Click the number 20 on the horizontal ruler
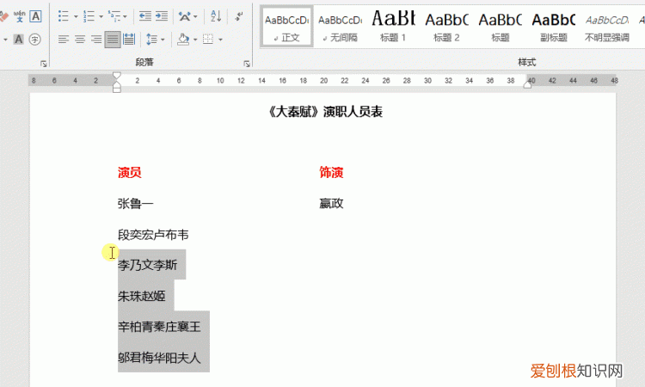The image size is (645, 387). pyautogui.click(x=323, y=81)
